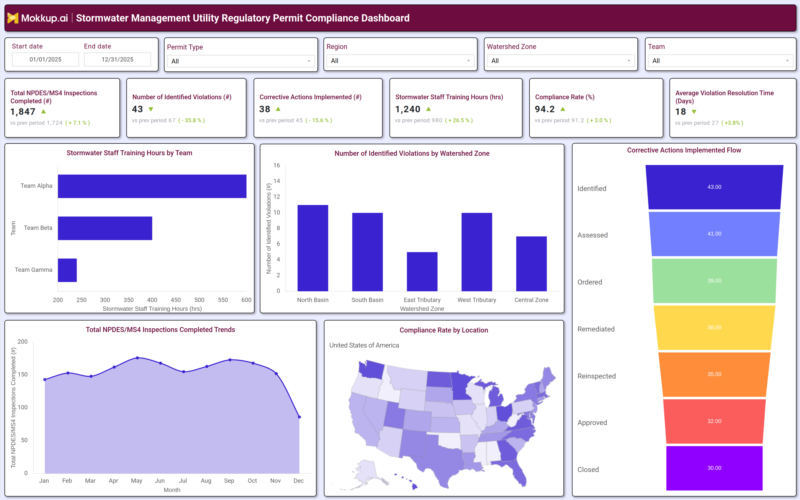Screen dimensions: 800x500
Task: Click the 'Compliance Rate (%)' card title
Action: (x=565, y=97)
